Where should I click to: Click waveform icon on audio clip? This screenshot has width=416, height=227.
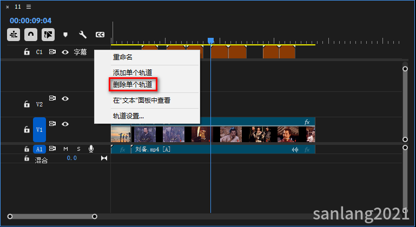pos(295,150)
